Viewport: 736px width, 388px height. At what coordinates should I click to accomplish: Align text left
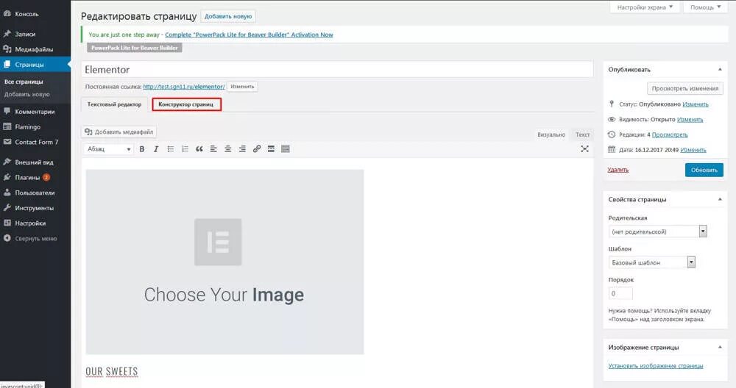coord(213,149)
